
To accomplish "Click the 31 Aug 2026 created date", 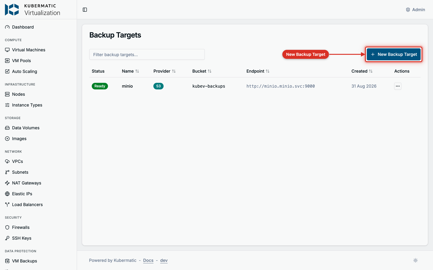I will (364, 86).
